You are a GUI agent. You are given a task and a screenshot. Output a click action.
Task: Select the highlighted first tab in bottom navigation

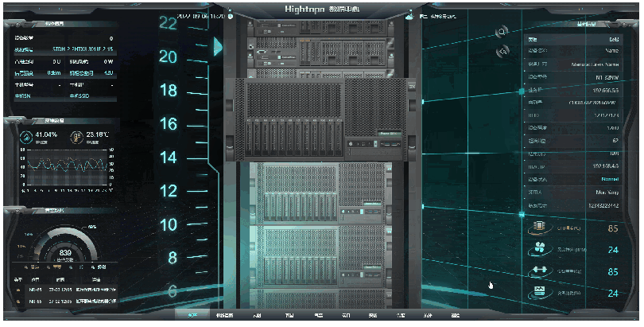coord(192,316)
